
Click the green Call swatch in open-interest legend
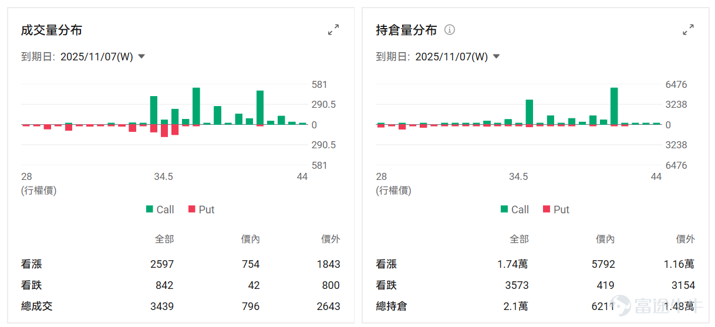pos(504,209)
